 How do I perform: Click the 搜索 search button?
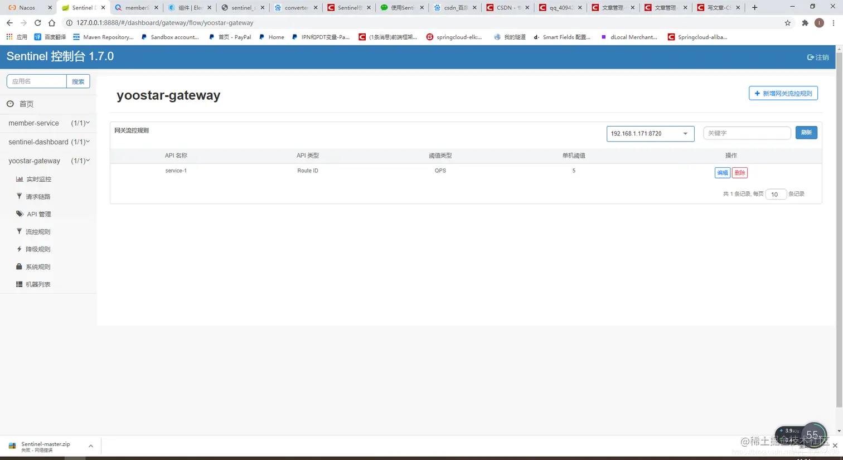[x=78, y=81]
